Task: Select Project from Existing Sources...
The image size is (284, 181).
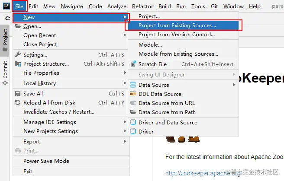Action: coord(183,25)
